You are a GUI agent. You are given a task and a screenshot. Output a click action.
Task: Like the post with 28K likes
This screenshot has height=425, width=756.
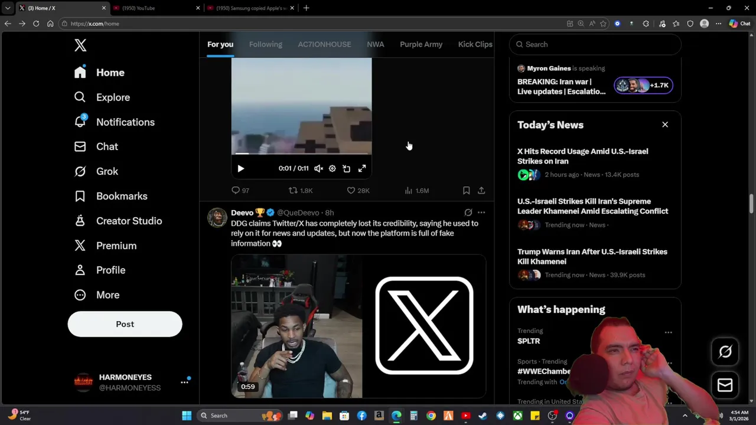pos(358,191)
